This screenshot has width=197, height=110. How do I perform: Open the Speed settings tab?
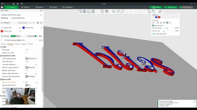[17, 44]
